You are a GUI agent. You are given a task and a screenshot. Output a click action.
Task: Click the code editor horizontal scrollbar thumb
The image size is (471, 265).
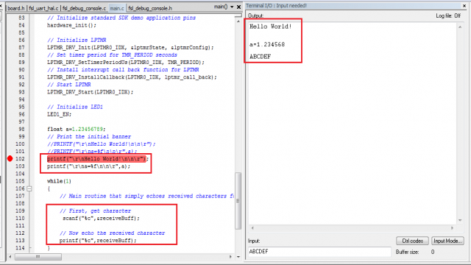(x=38, y=257)
